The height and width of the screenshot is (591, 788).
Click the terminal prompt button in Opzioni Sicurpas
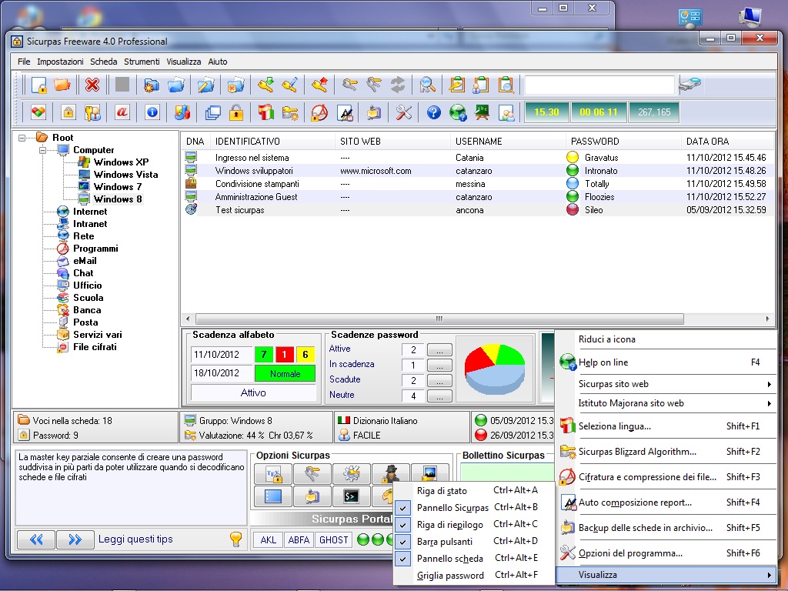pos(351,496)
